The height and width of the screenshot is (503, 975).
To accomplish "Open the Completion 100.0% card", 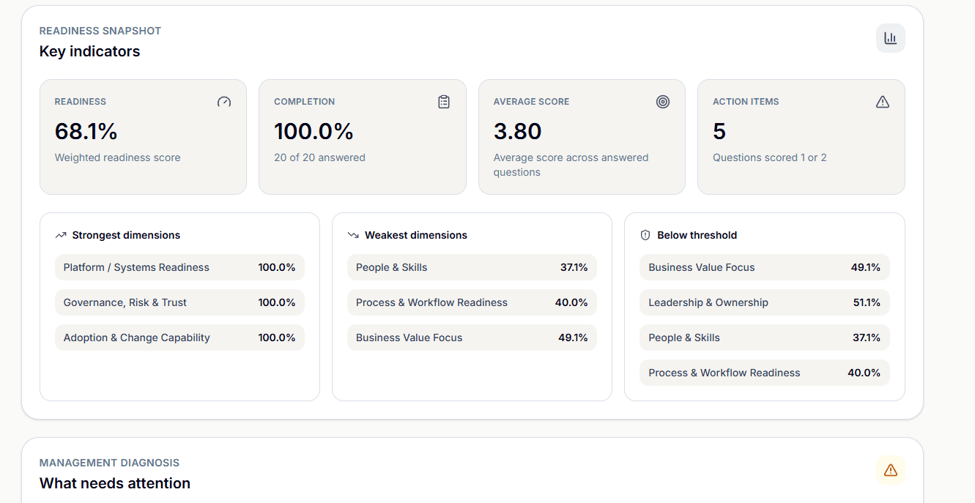I will [363, 137].
